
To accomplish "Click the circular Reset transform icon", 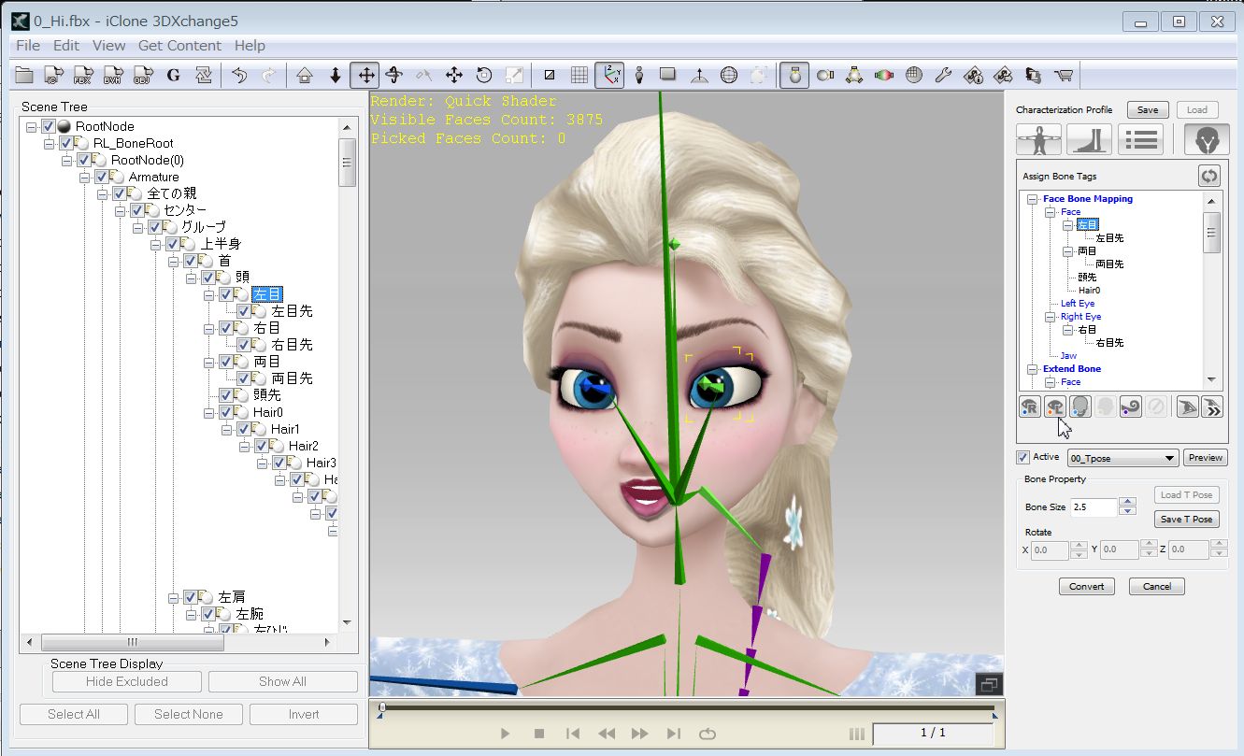I will 484,76.
